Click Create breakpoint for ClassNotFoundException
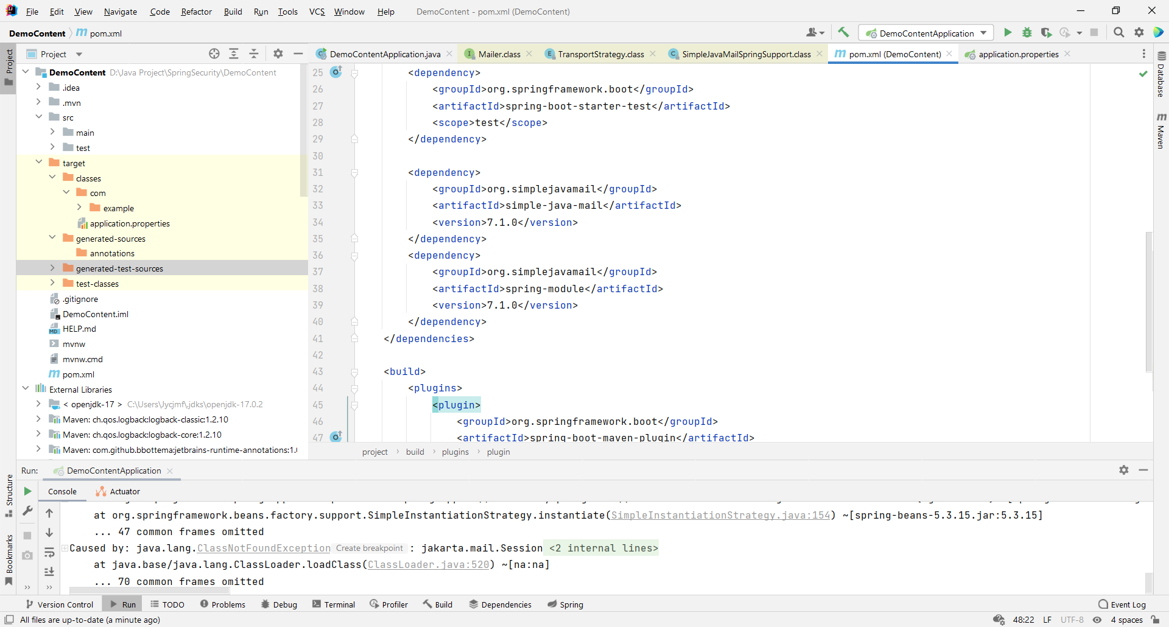The image size is (1169, 627). point(369,548)
